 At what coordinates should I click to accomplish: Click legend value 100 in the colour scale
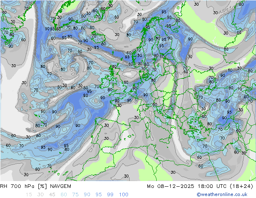[x=124, y=195]
